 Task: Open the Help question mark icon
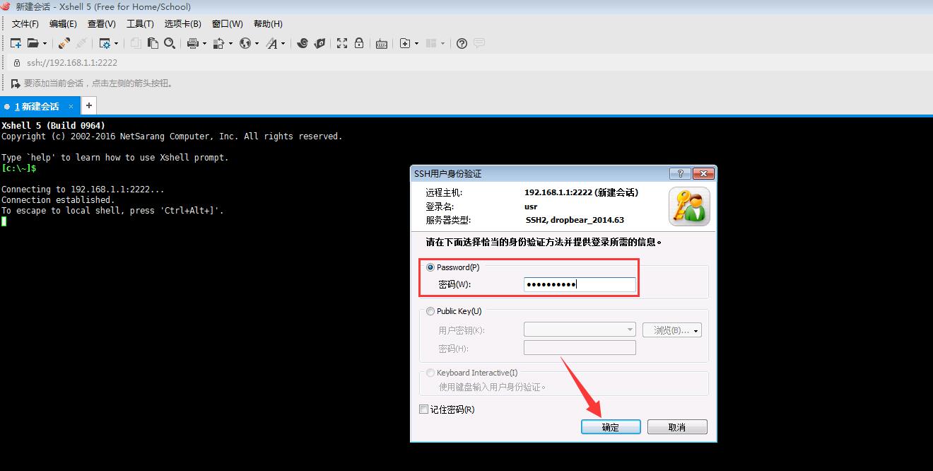(x=462, y=43)
